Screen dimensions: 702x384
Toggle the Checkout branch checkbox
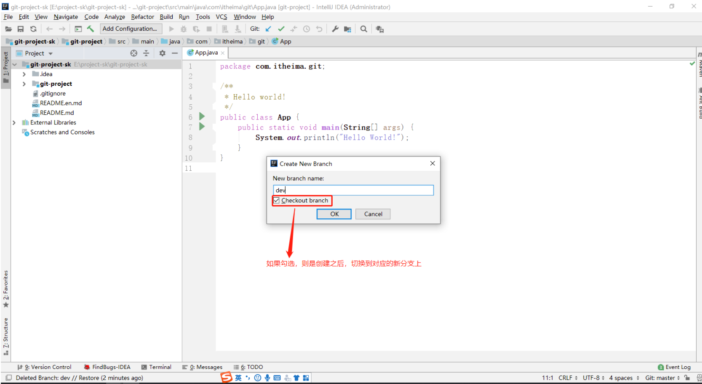pos(277,201)
